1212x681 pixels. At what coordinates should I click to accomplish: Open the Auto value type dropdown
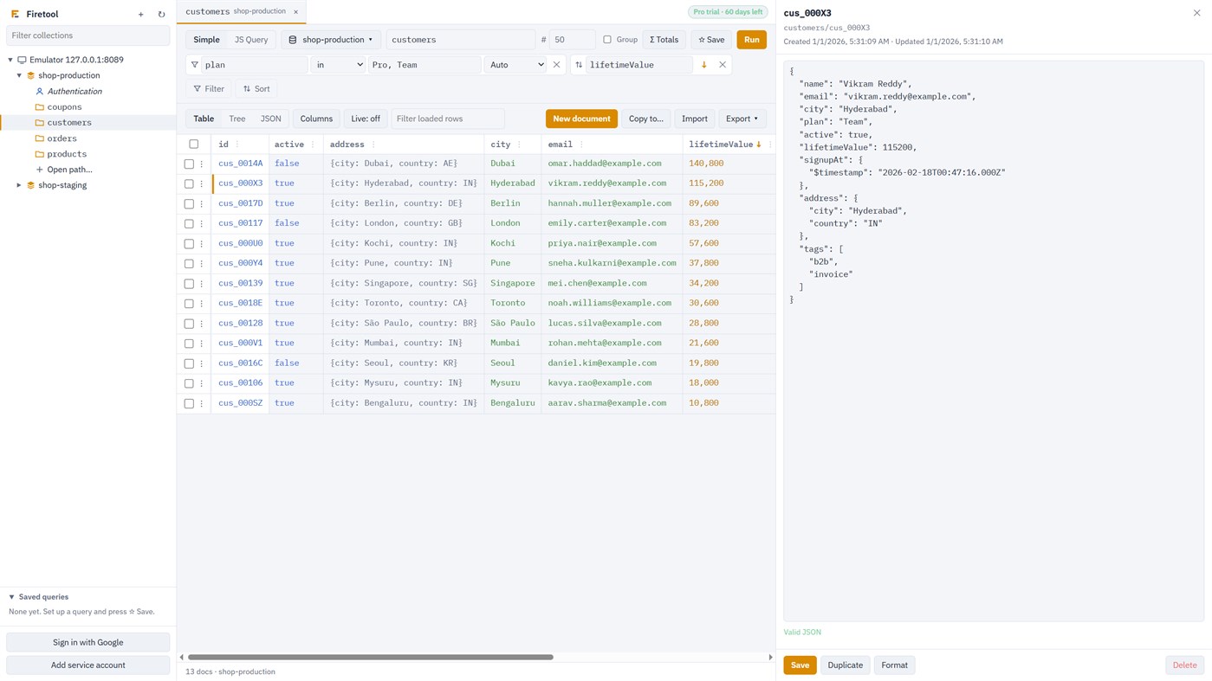pos(515,65)
